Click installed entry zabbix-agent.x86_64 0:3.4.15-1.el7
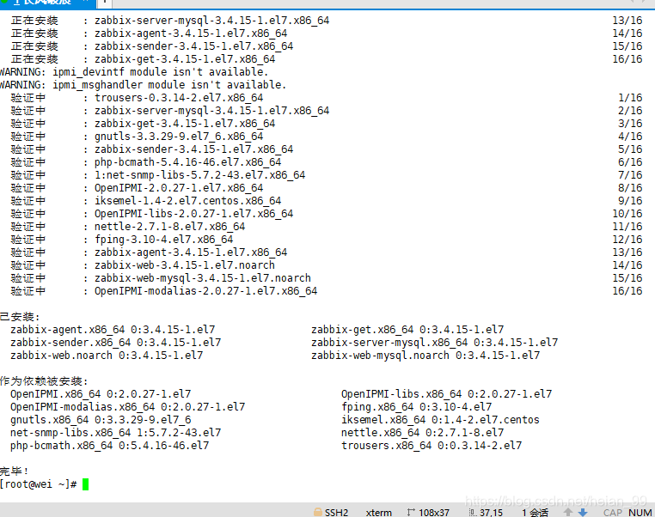 (113, 330)
